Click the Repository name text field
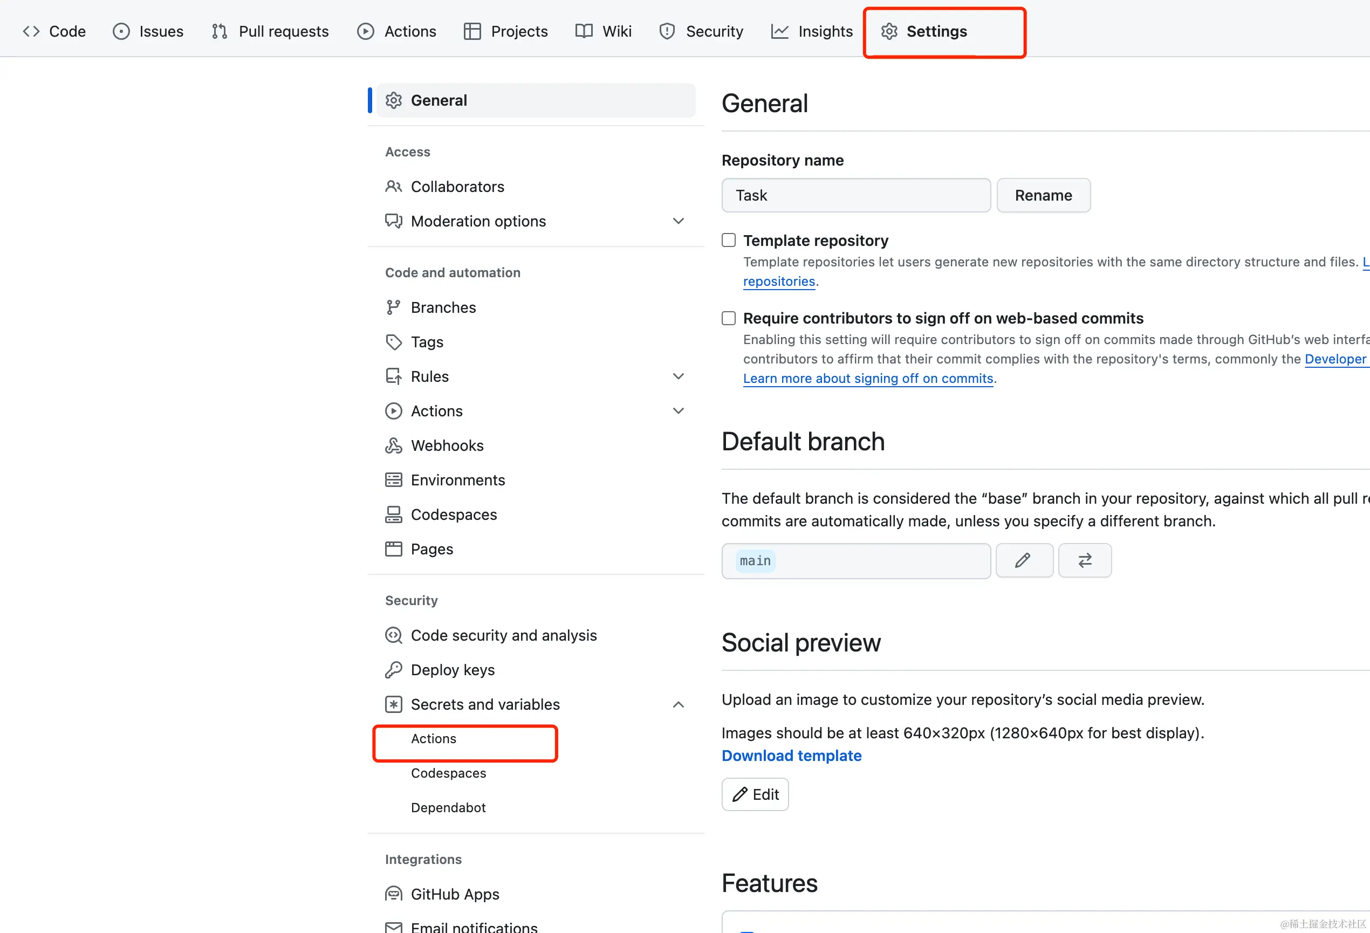This screenshot has width=1370, height=933. 855,196
